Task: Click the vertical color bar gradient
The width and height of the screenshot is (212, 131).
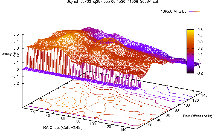Action: [190, 51]
